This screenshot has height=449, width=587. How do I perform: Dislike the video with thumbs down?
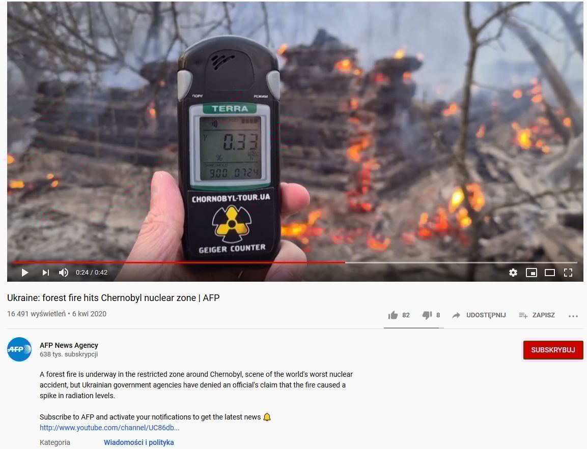click(x=427, y=315)
